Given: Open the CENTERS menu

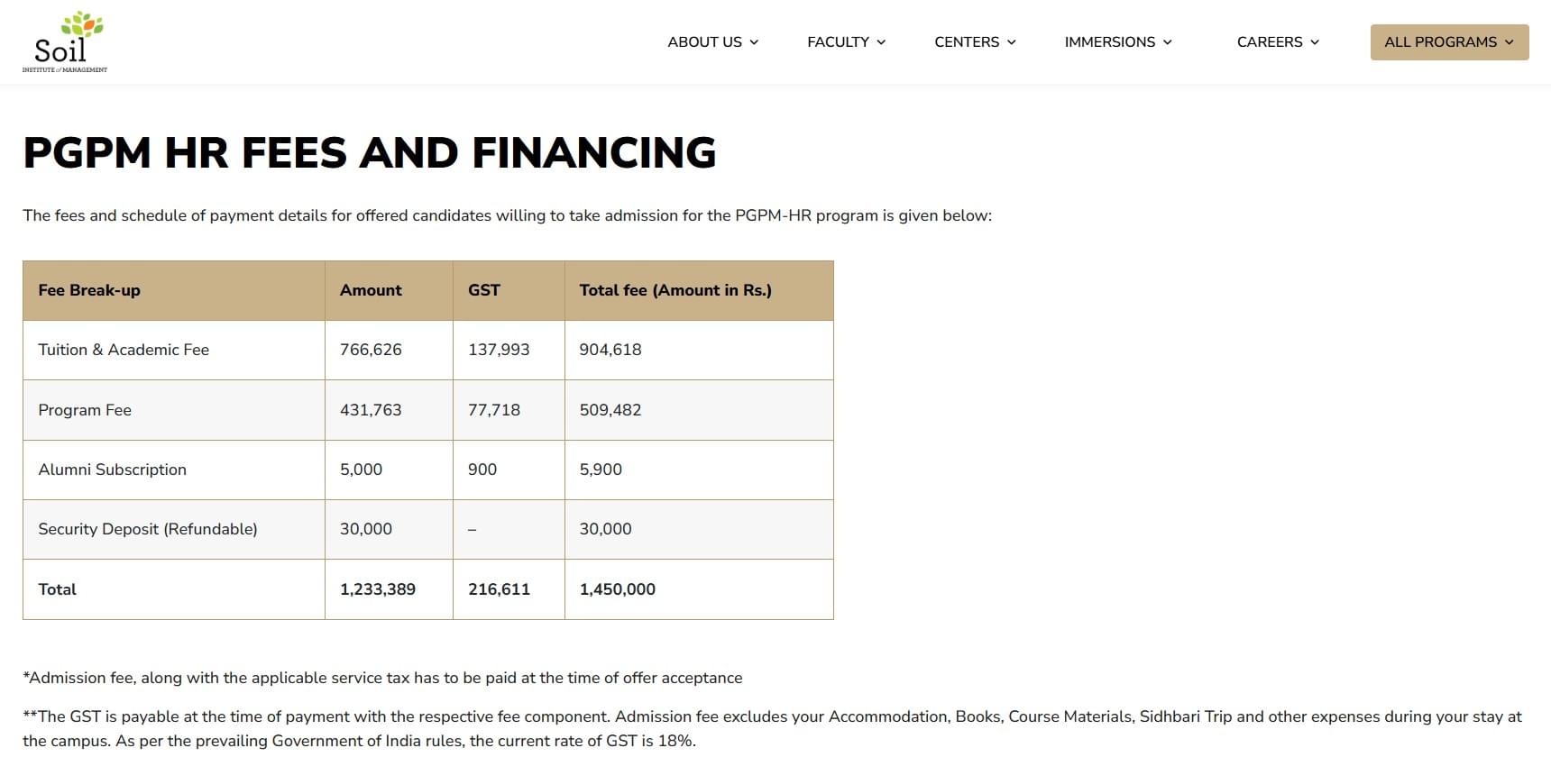Looking at the screenshot, I should 966,42.
